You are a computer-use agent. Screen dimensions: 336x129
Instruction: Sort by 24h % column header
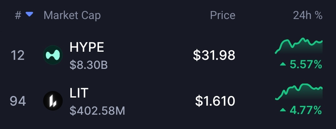[307, 15]
